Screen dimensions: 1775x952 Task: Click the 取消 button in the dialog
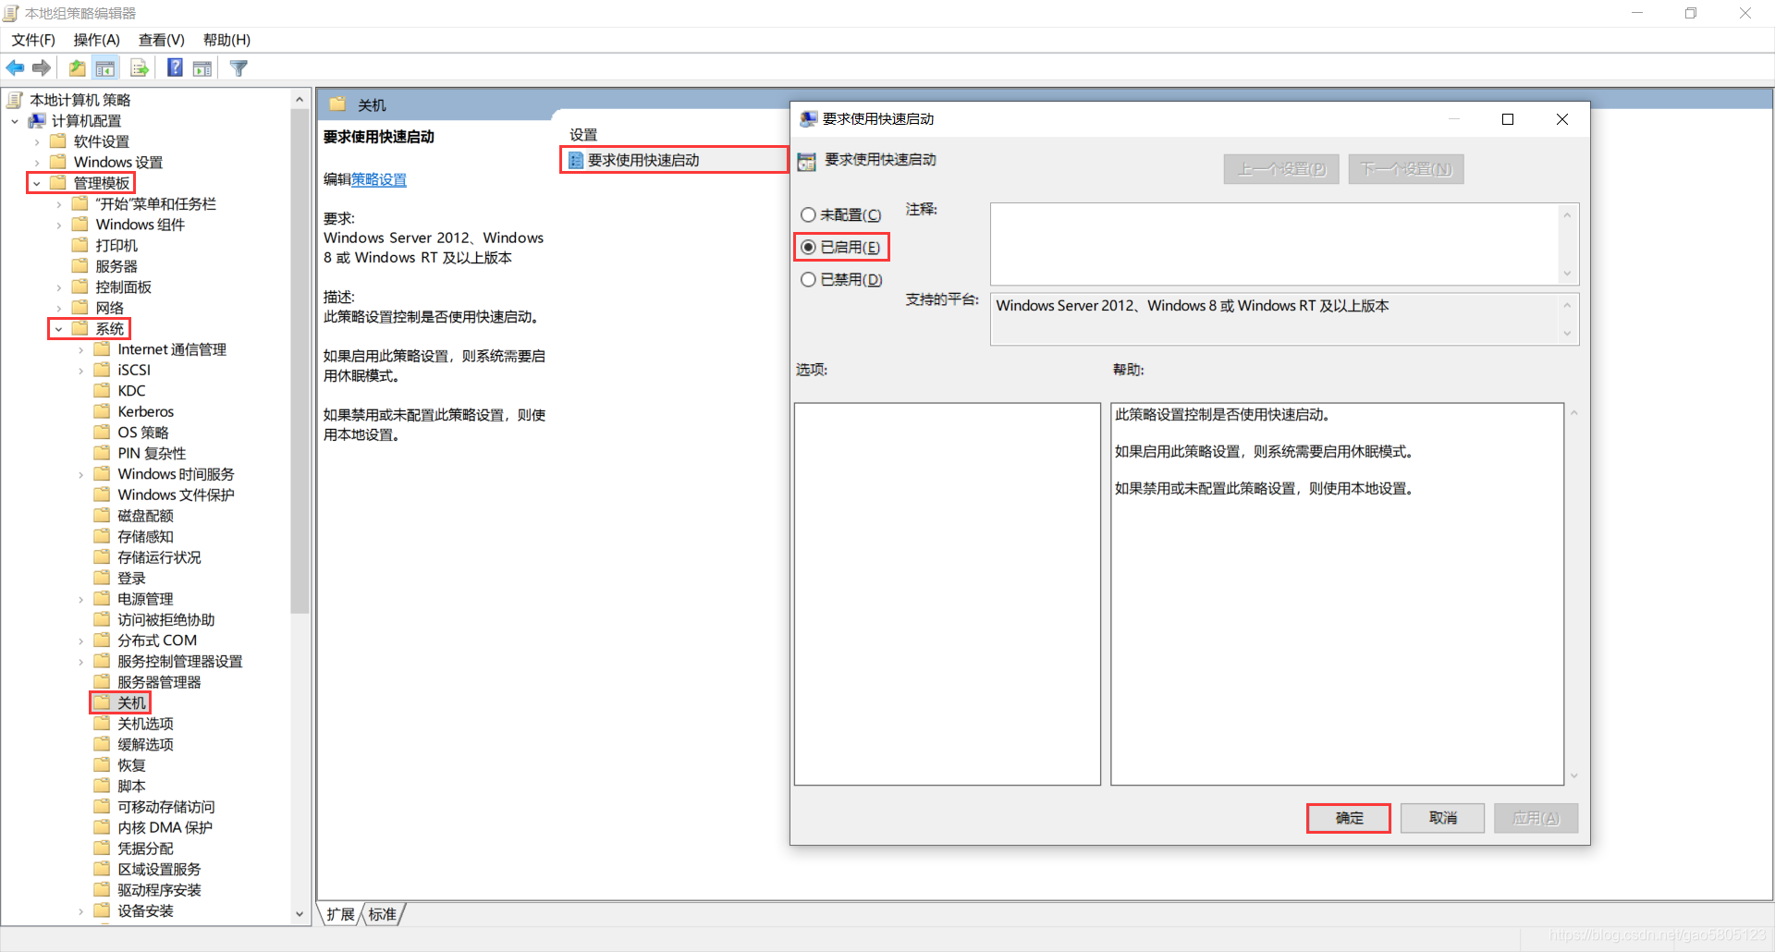[1442, 818]
